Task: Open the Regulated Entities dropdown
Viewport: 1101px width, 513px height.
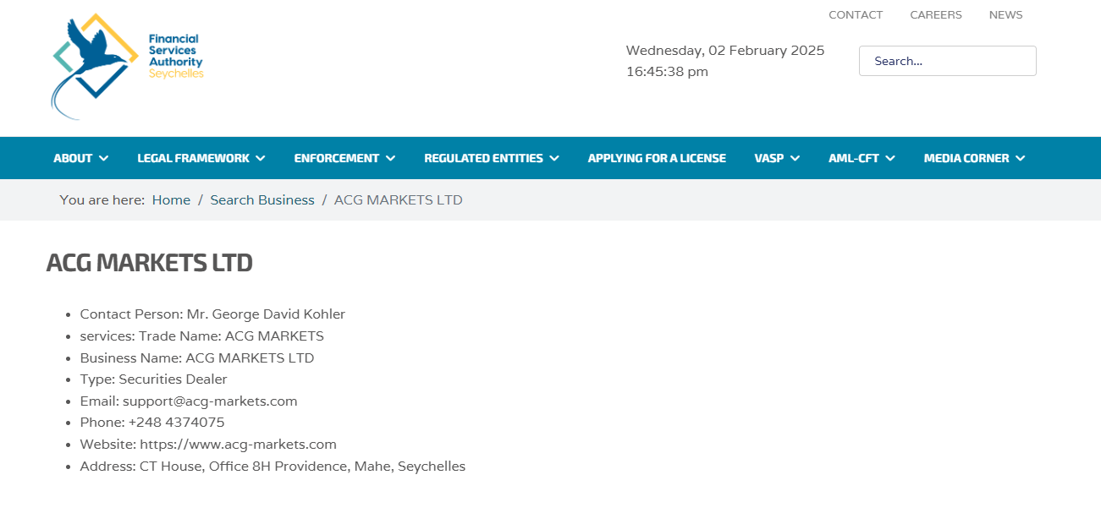Action: (492, 158)
